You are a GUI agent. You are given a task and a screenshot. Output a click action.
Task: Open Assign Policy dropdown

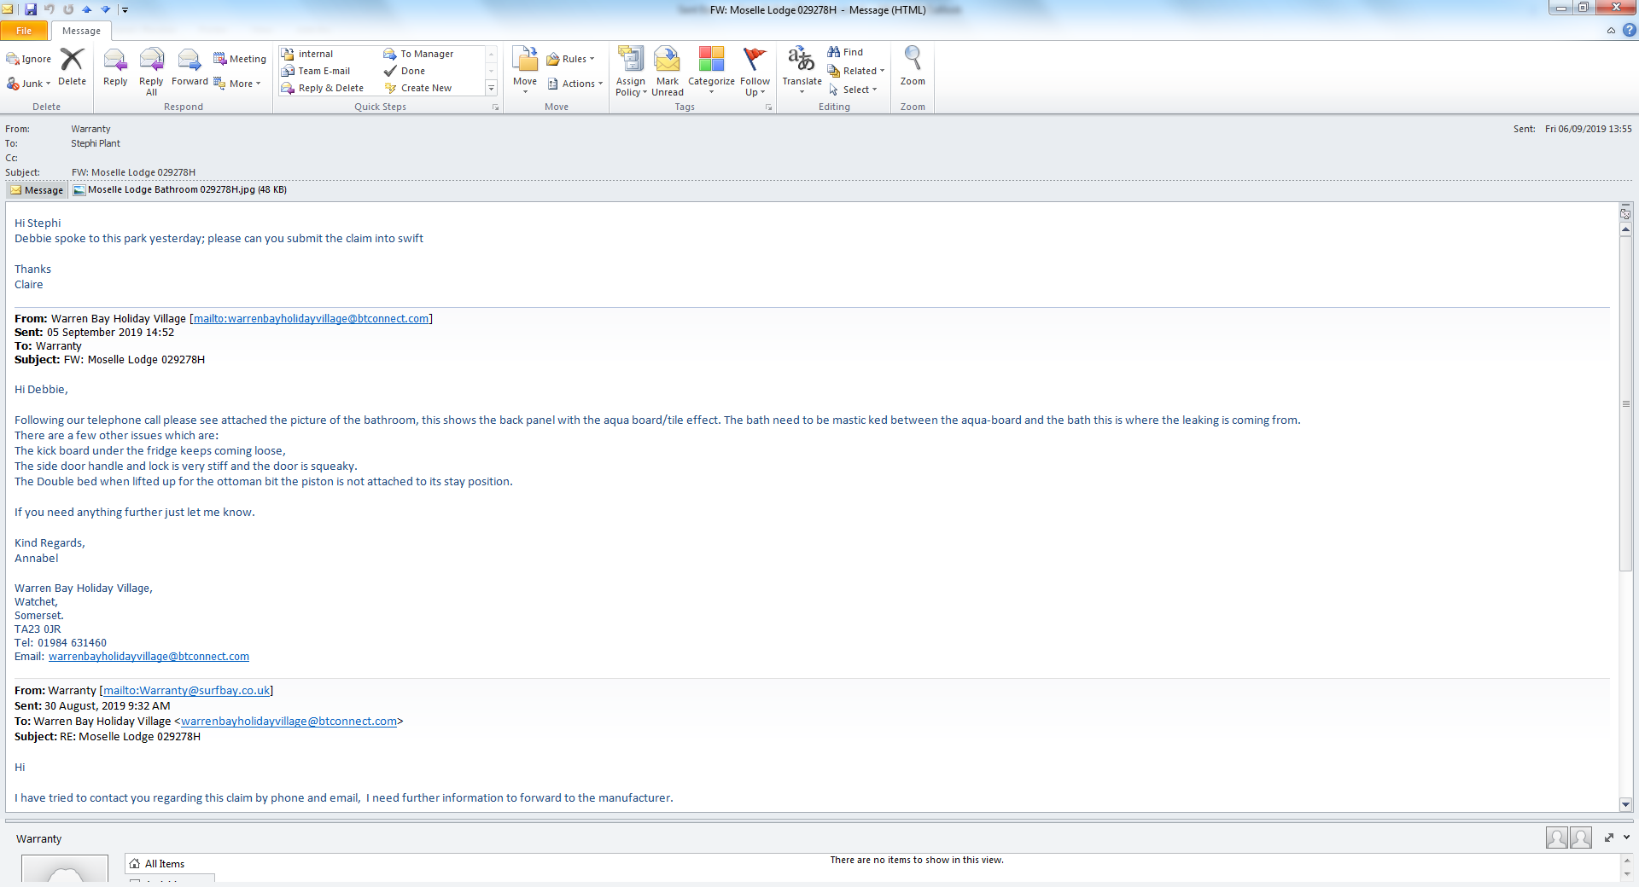tap(631, 71)
